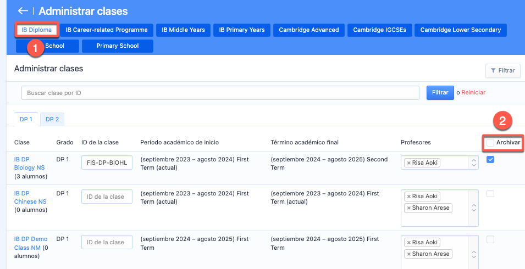
Task: Switch to the DP 2 tab
Action: pyautogui.click(x=52, y=119)
